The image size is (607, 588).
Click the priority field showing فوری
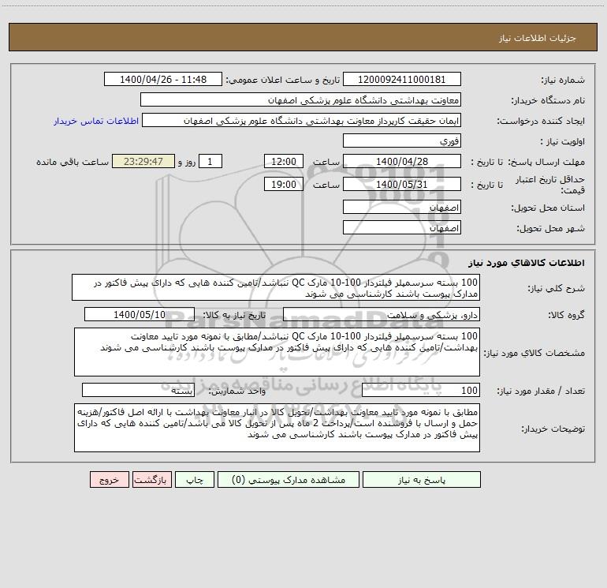402,140
